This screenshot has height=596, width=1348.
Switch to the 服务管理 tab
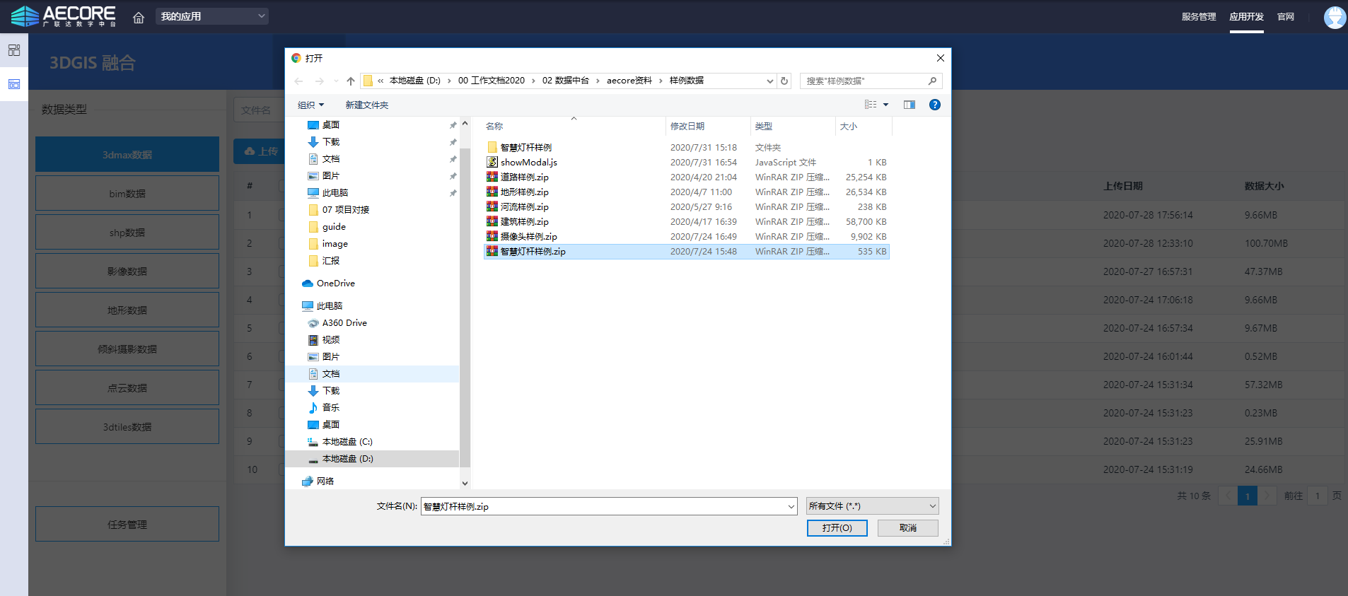[1198, 16]
